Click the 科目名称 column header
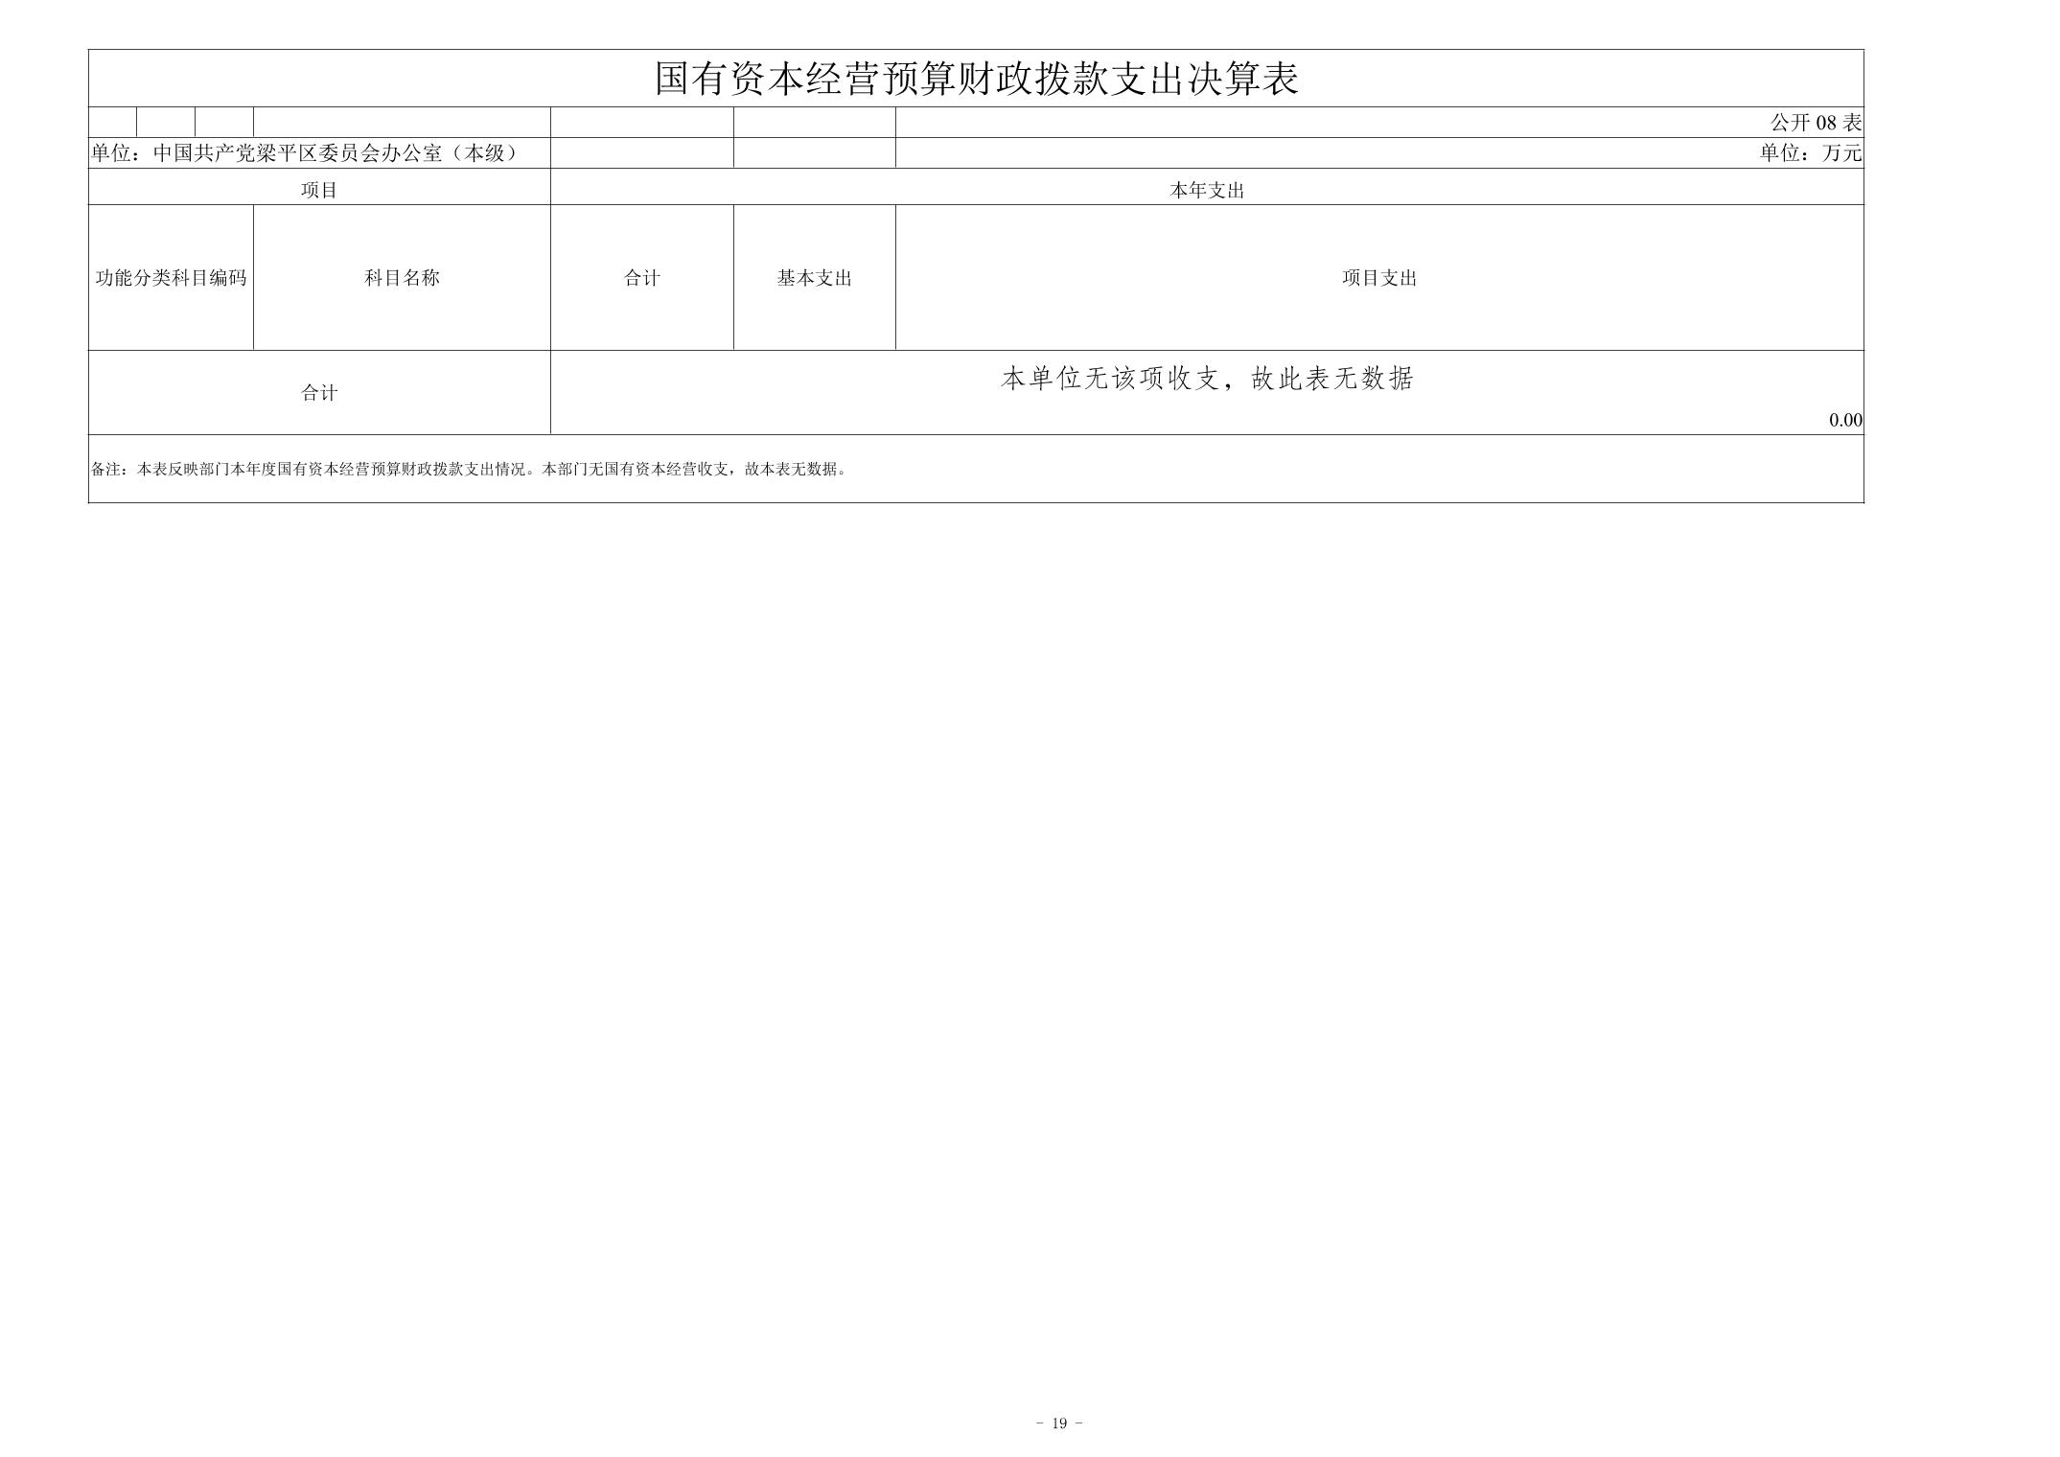 tap(402, 278)
